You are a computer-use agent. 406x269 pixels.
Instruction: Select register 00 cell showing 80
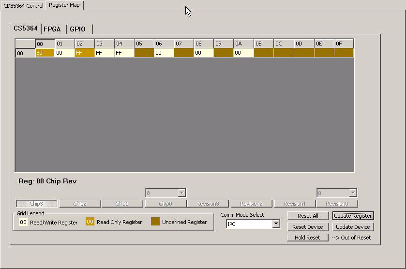click(x=45, y=53)
